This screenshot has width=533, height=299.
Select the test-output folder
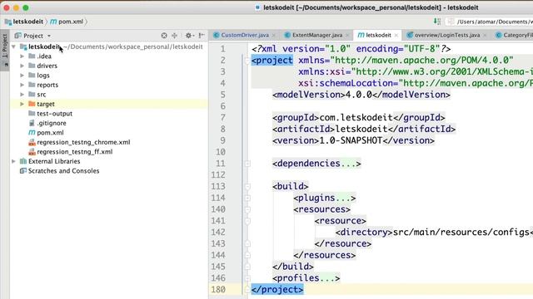54,114
